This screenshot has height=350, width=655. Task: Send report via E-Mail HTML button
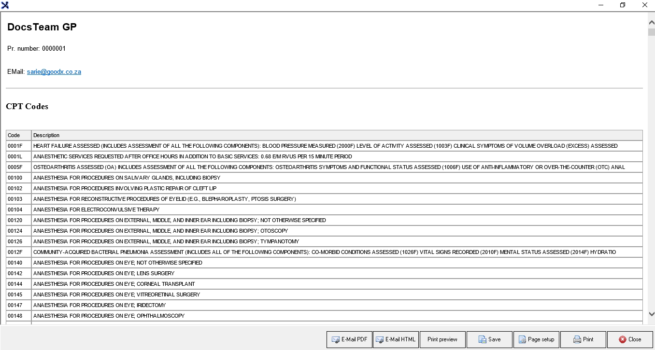tap(396, 339)
